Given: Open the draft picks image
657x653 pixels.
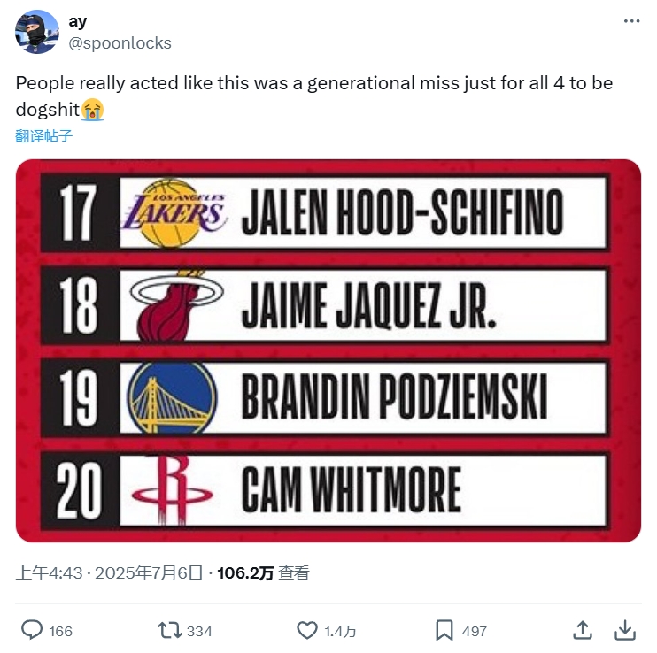Looking at the screenshot, I should pos(328,350).
